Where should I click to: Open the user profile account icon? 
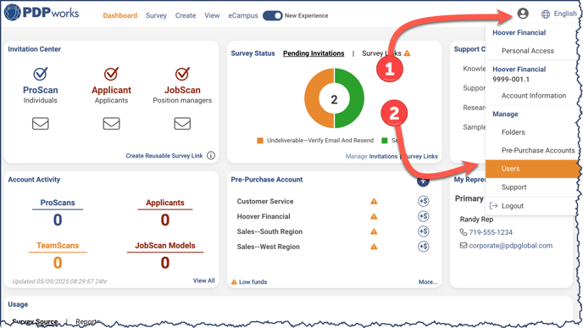click(x=522, y=14)
